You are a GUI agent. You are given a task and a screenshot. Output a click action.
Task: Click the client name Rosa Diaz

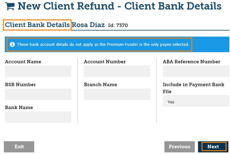click(88, 25)
